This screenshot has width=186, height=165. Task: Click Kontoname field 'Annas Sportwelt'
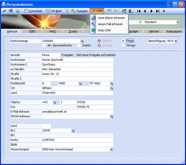pyautogui.click(x=77, y=60)
